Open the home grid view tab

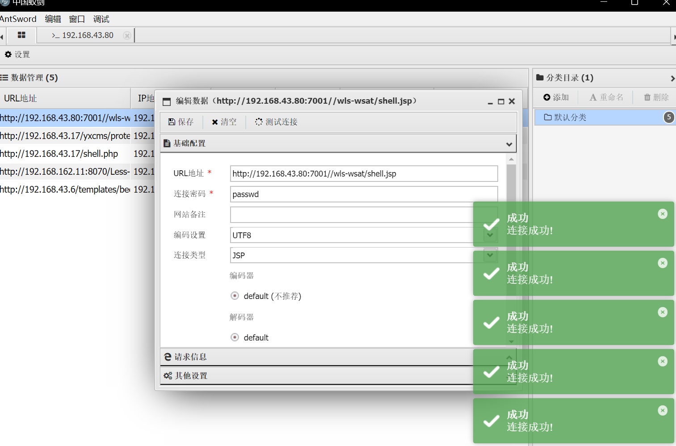[x=21, y=35]
